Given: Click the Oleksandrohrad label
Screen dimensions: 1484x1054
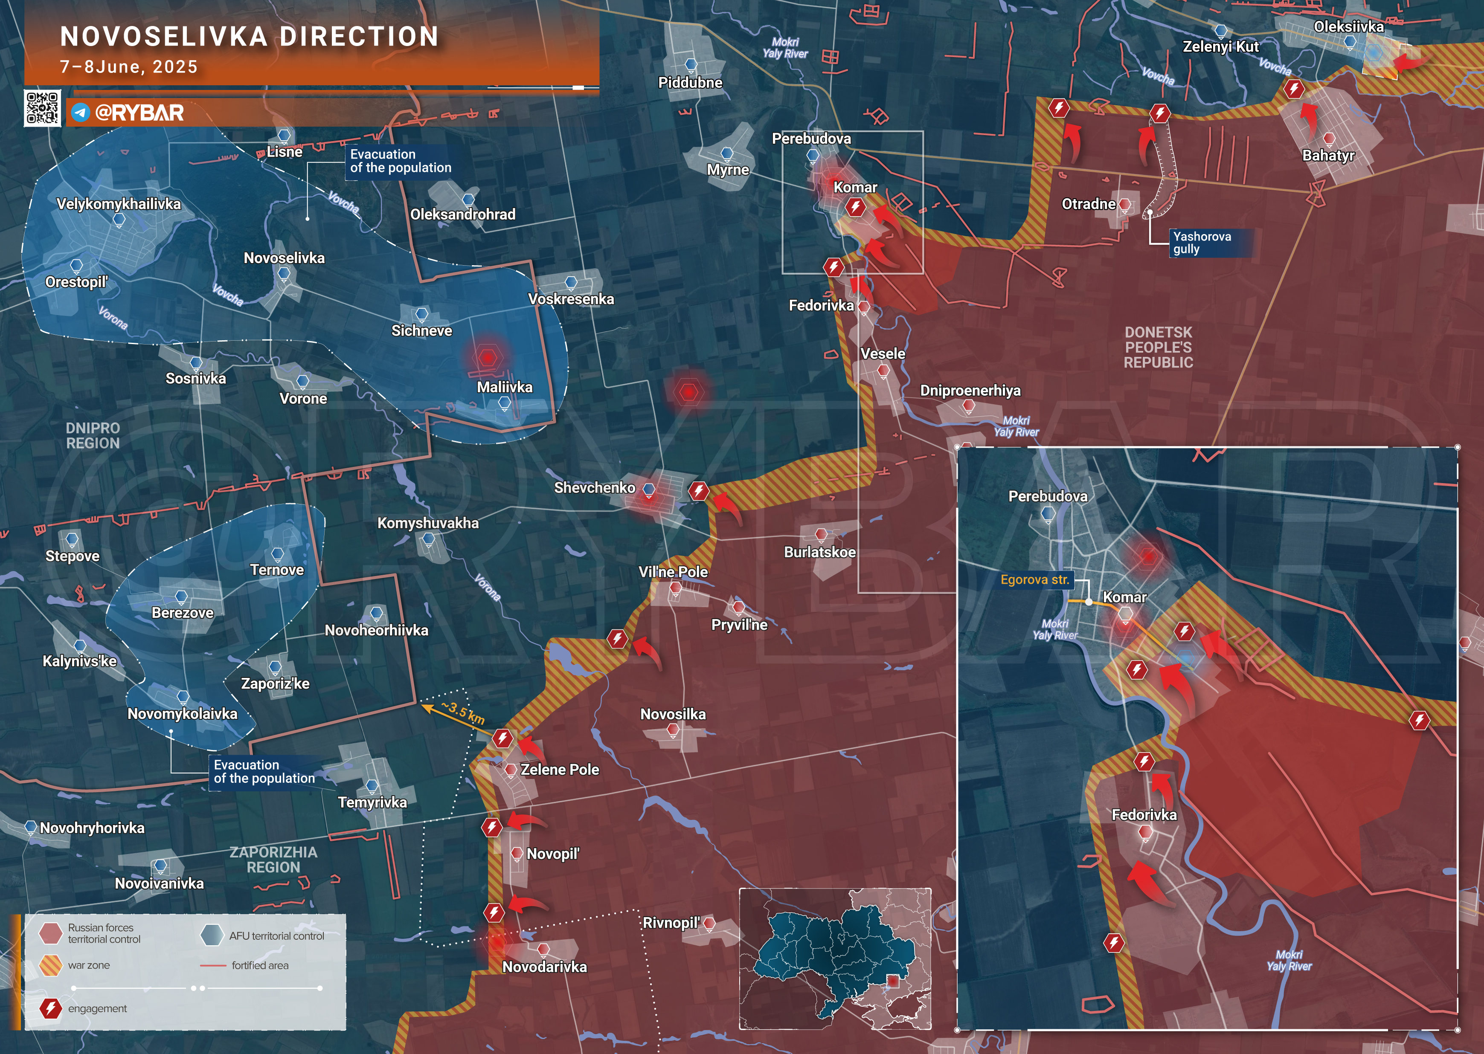Looking at the screenshot, I should click(x=463, y=214).
